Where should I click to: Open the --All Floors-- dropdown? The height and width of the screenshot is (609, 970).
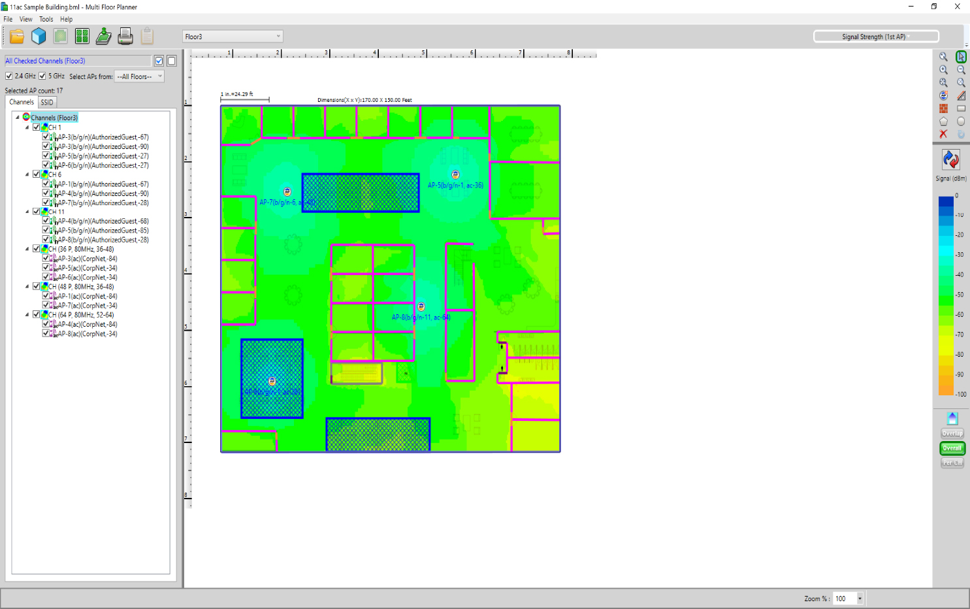[159, 76]
